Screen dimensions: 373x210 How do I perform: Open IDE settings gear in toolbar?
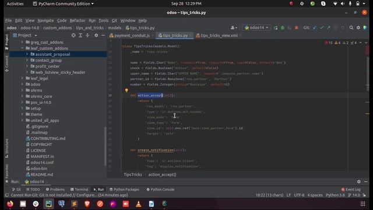[358, 28]
